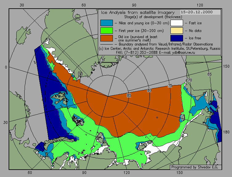
Task: Click 'Stage(s) of development (thickness)' subtitle
Action: 153,17
